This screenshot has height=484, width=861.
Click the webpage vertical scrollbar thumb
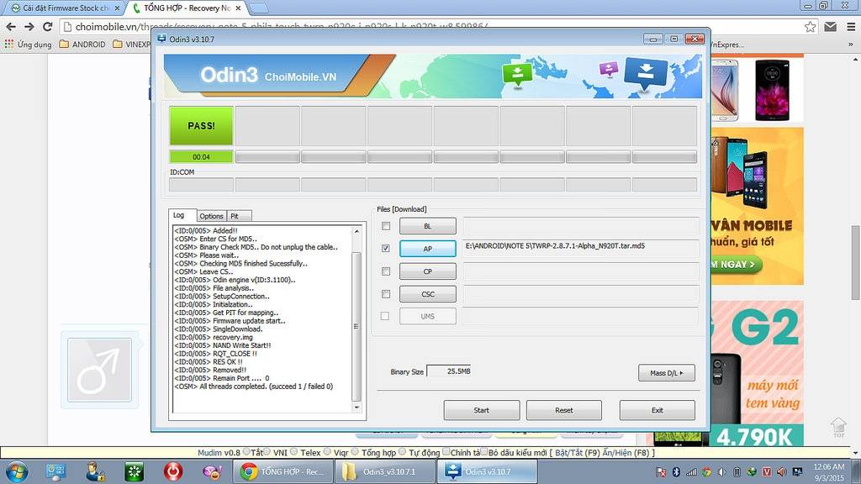pyautogui.click(x=855, y=262)
